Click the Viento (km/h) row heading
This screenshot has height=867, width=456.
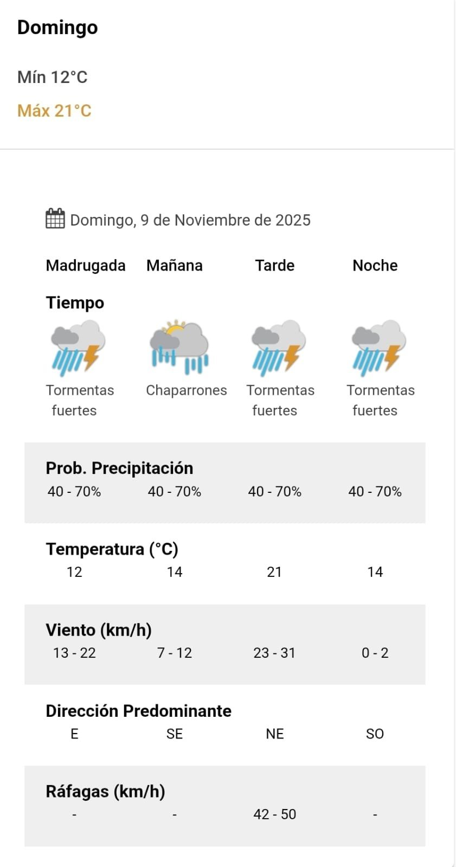(99, 630)
